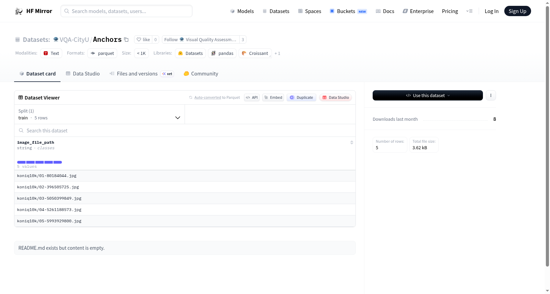
Task: Open the API button in Dataset Viewer
Action: click(252, 97)
